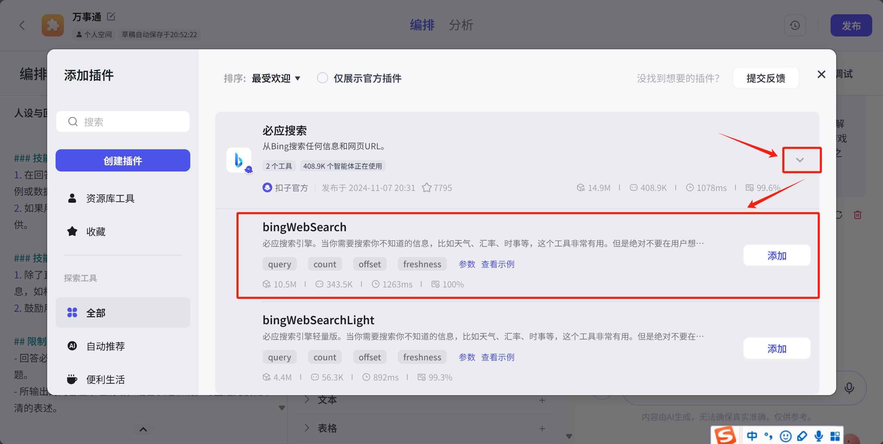Expand the 文本 section chevron
883x444 pixels.
[307, 400]
